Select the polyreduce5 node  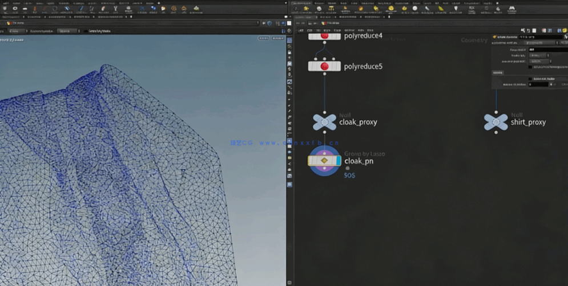click(324, 67)
